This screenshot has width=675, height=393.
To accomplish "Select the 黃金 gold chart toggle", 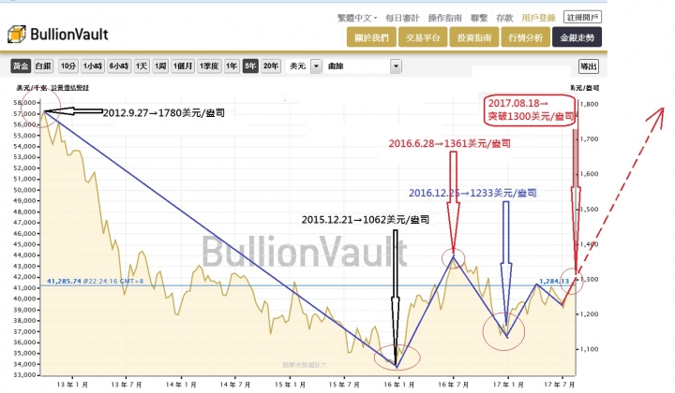I will pyautogui.click(x=21, y=66).
